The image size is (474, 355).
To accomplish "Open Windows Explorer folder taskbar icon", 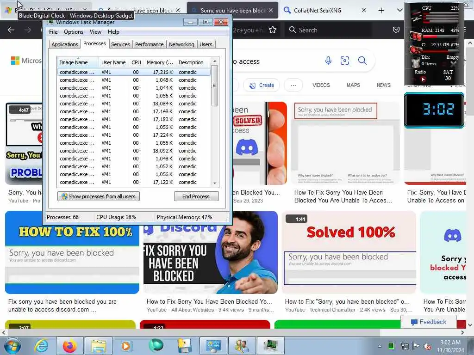I will [99, 346].
